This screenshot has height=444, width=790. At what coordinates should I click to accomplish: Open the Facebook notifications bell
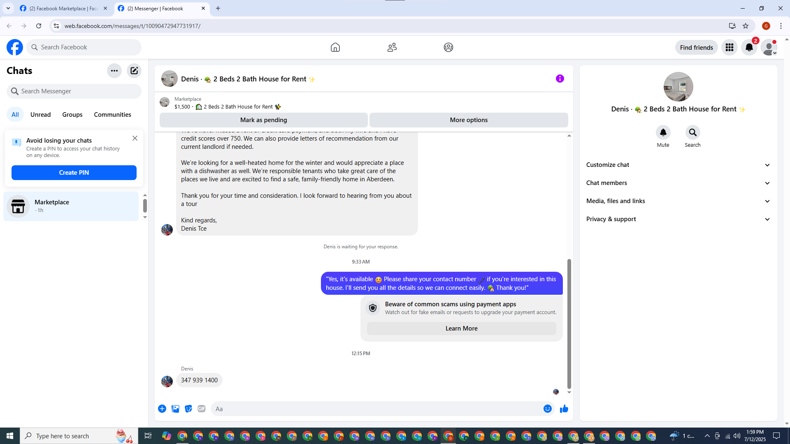[x=749, y=47]
